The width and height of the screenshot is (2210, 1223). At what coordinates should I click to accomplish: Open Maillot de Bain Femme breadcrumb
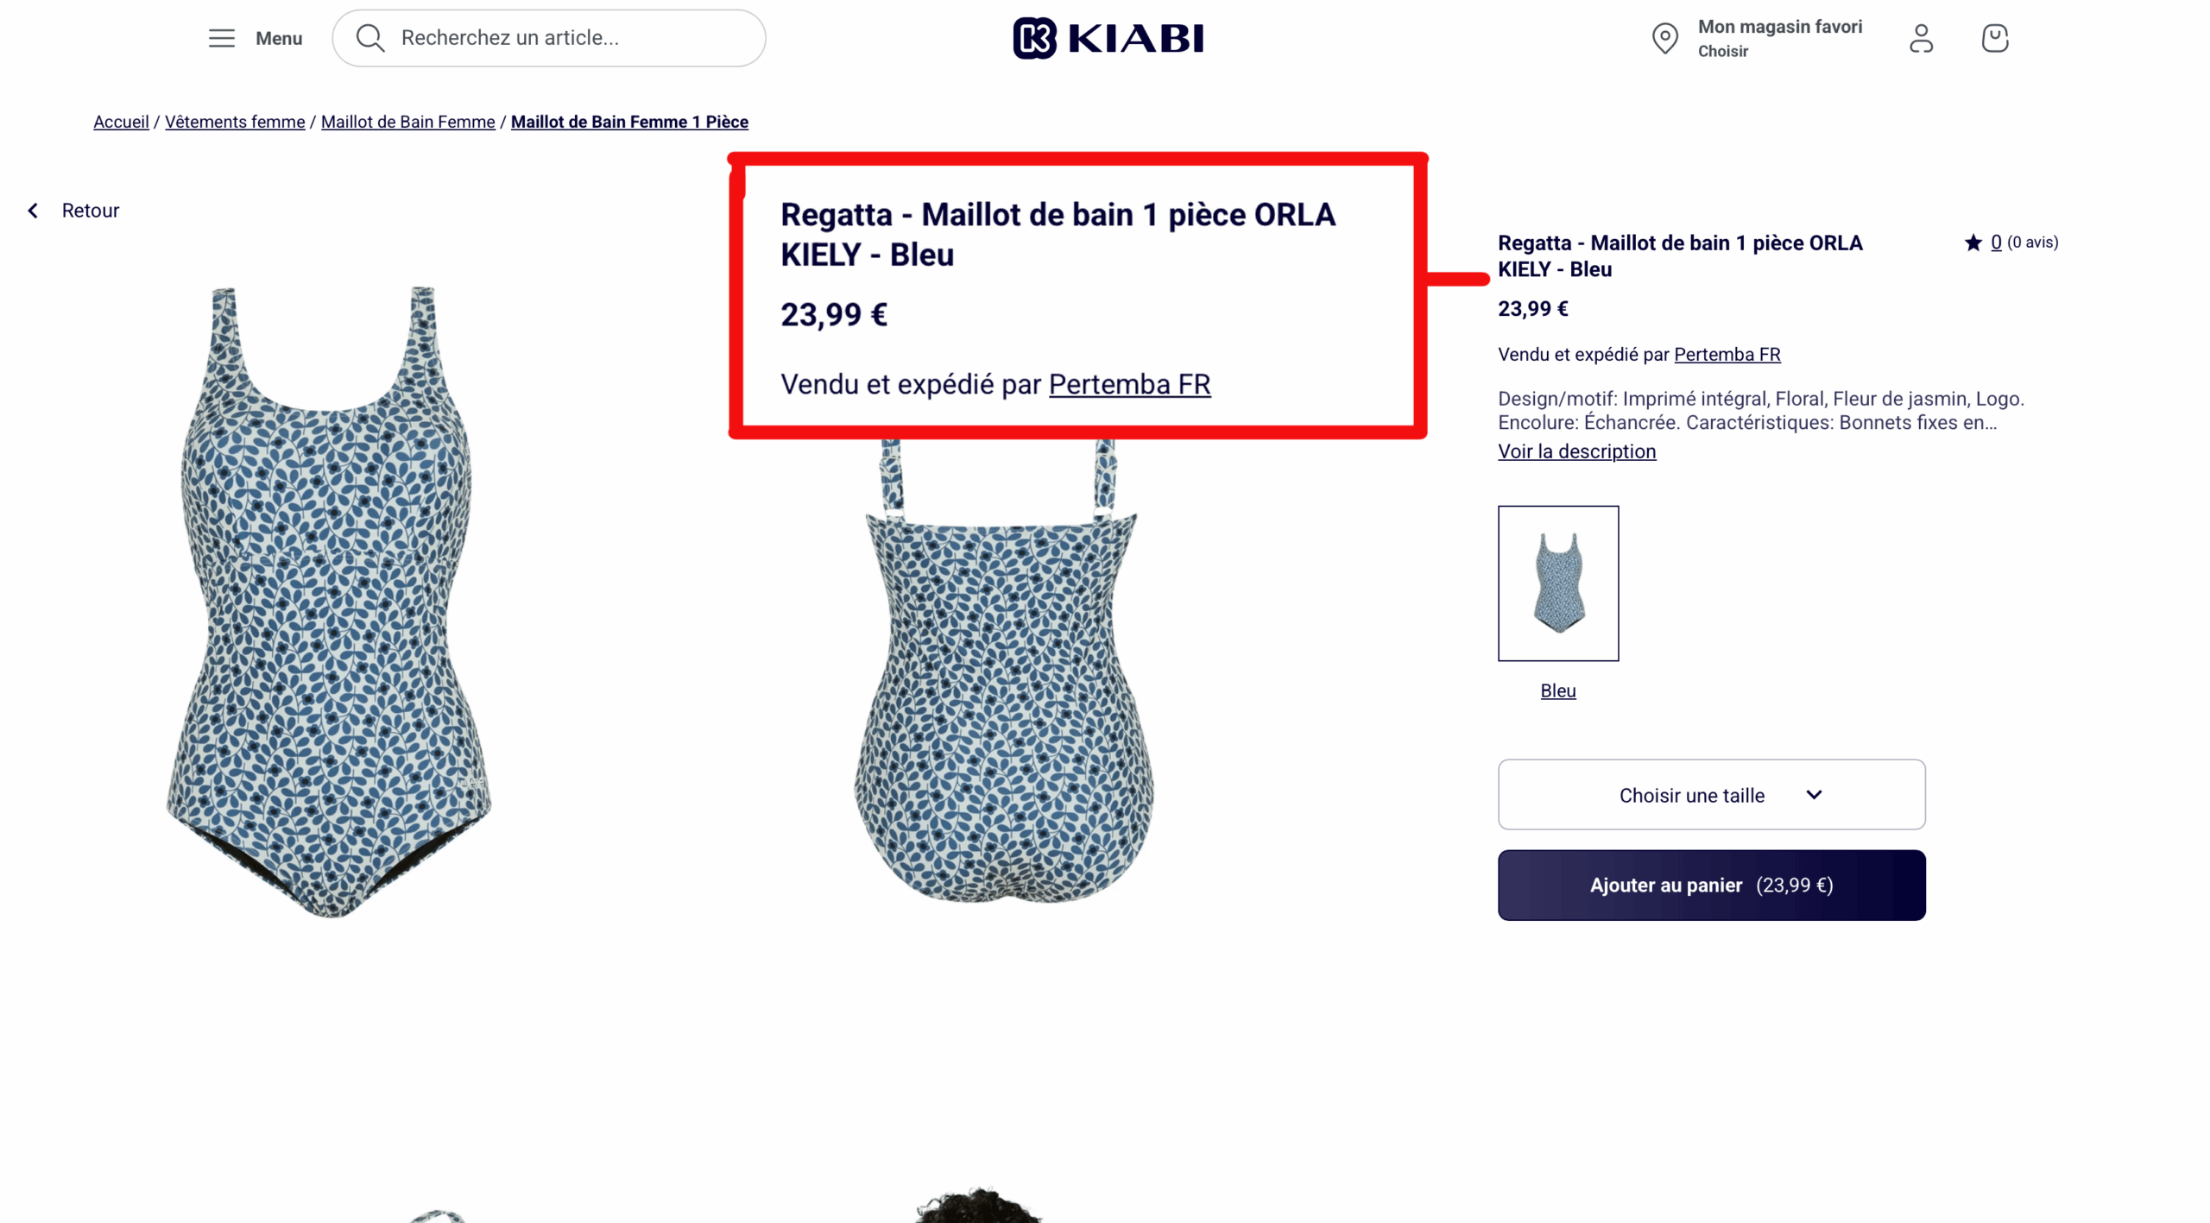pos(407,122)
